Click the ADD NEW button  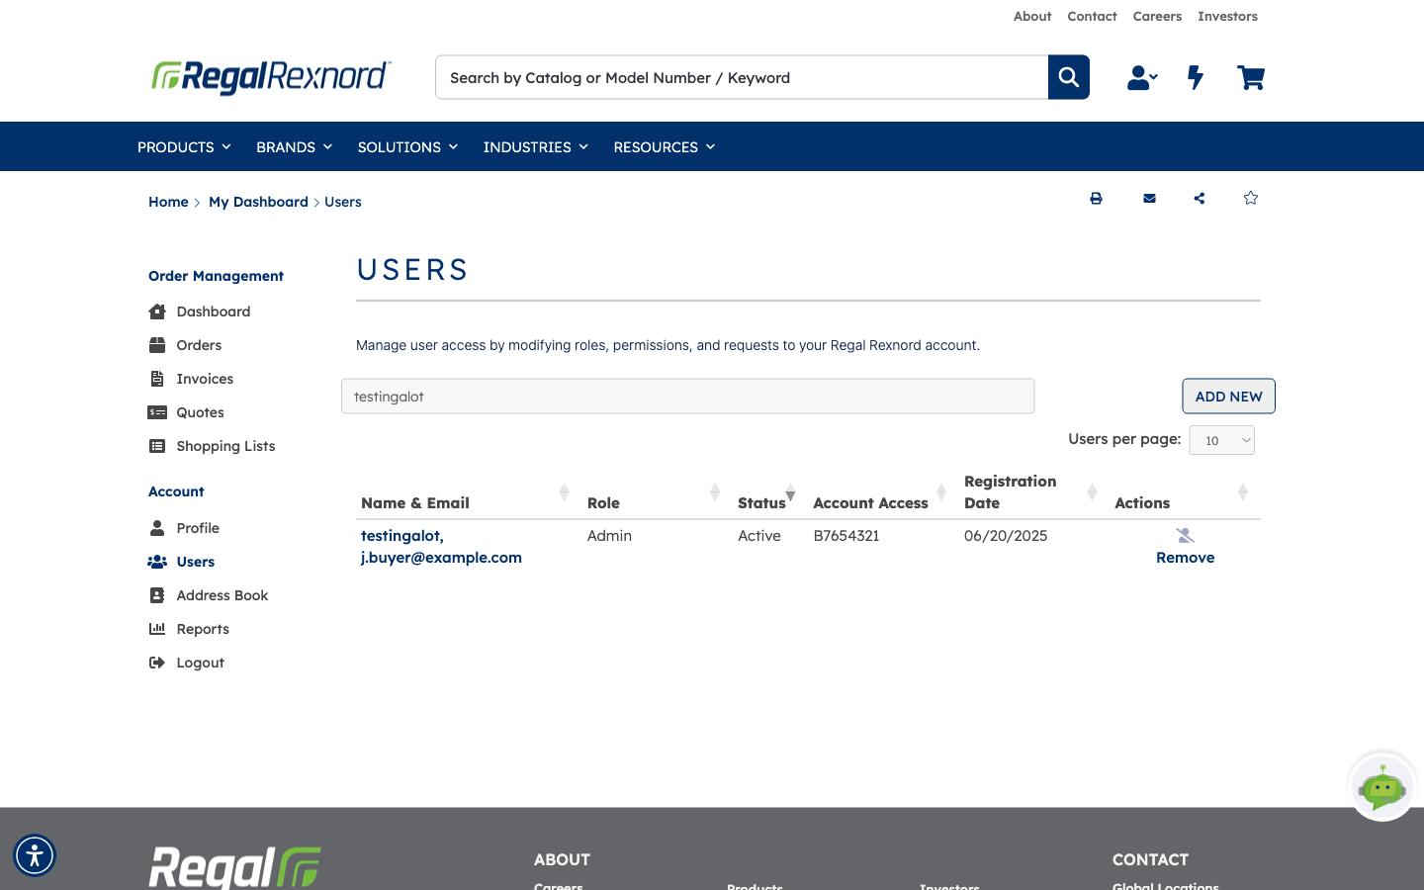(1228, 397)
